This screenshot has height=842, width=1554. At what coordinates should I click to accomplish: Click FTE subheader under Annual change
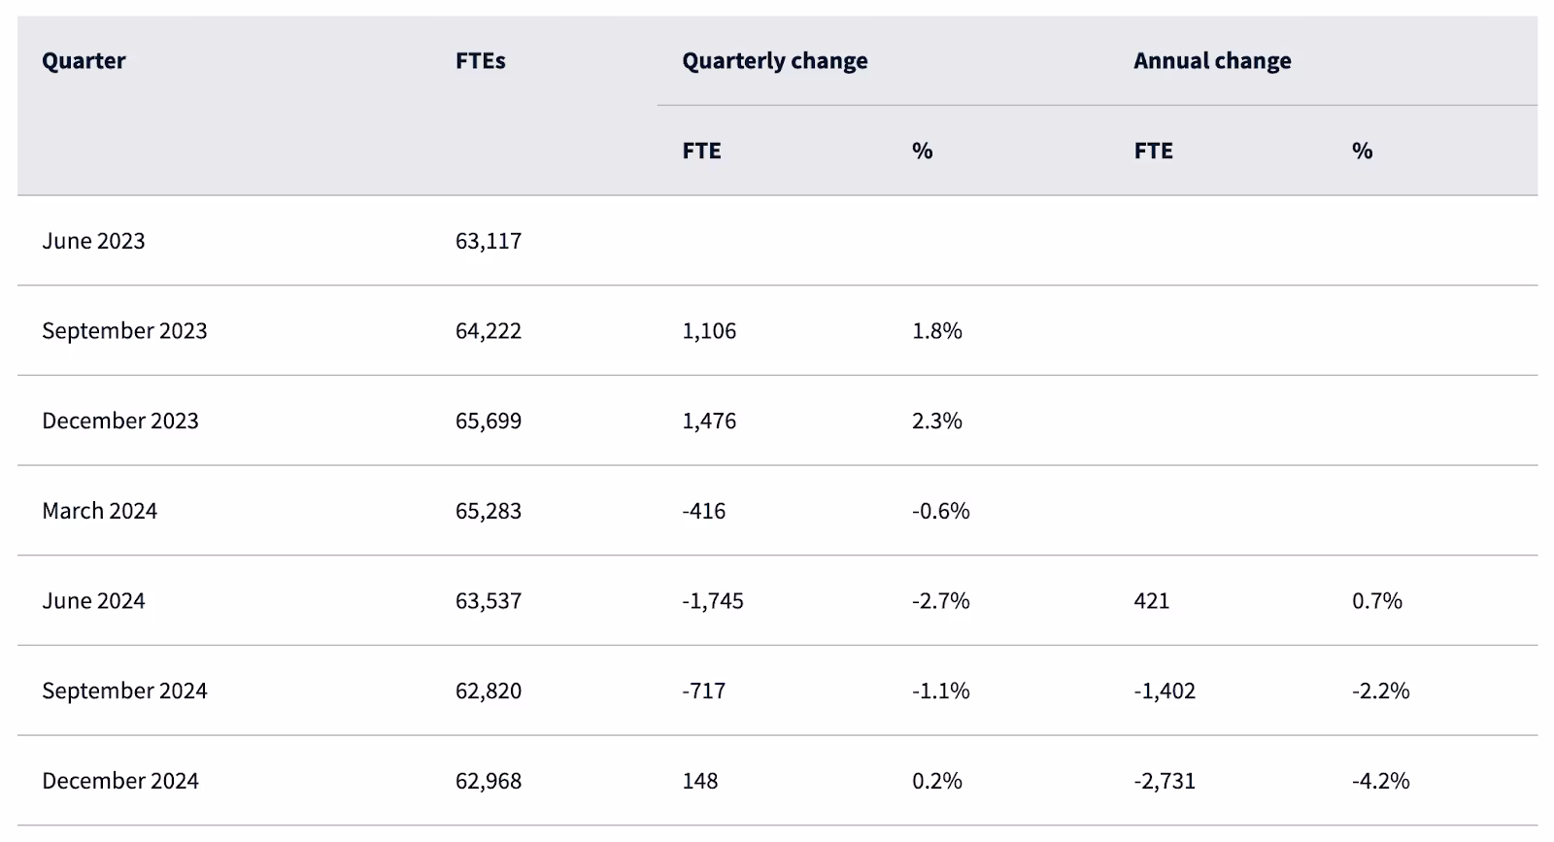click(1153, 151)
